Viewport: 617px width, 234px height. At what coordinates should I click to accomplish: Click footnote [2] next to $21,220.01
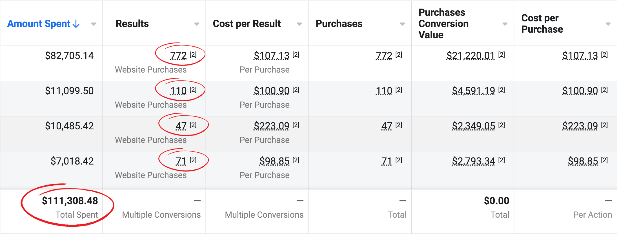pyautogui.click(x=501, y=55)
